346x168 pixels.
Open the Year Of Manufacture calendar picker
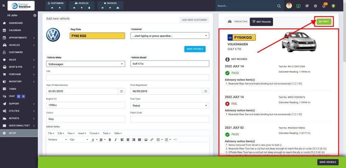(x=121, y=91)
